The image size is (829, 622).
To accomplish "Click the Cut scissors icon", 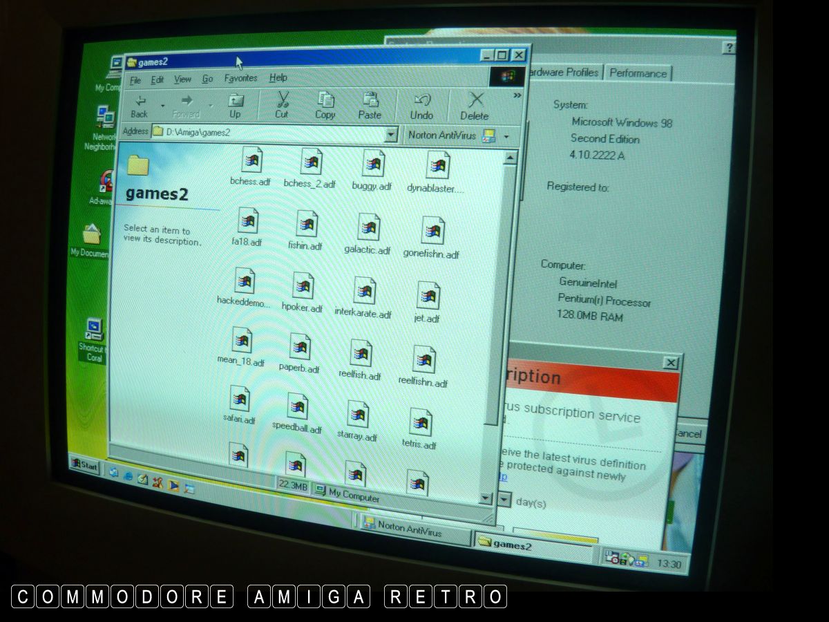I will click(282, 104).
